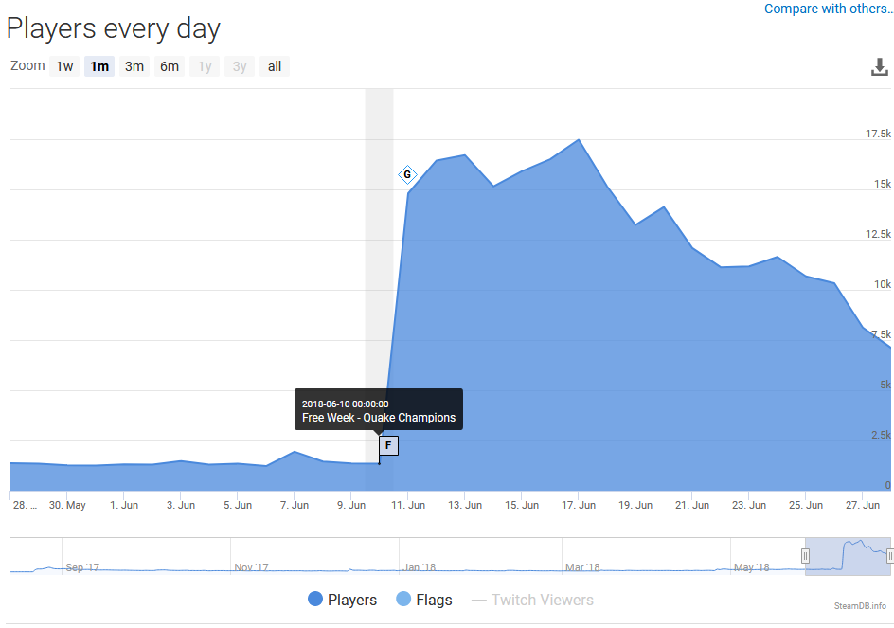
Task: Show all data with the all zoom button
Action: pyautogui.click(x=275, y=66)
